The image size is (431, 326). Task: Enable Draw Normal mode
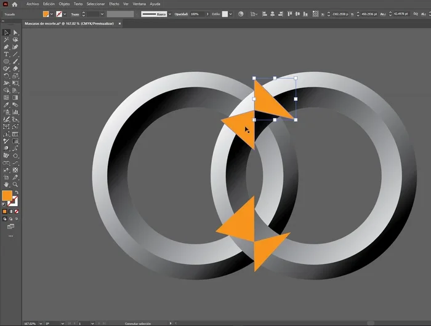5,219
